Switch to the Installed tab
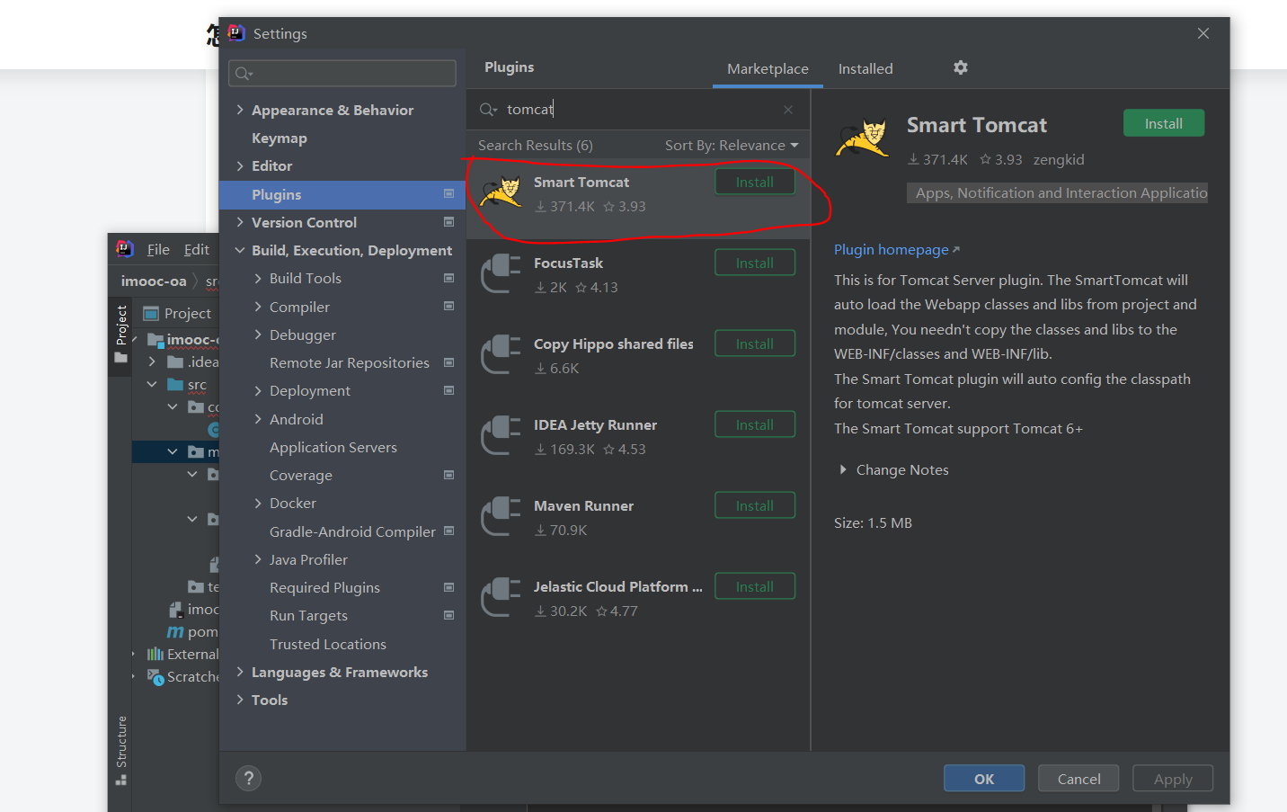This screenshot has width=1287, height=812. pos(865,68)
